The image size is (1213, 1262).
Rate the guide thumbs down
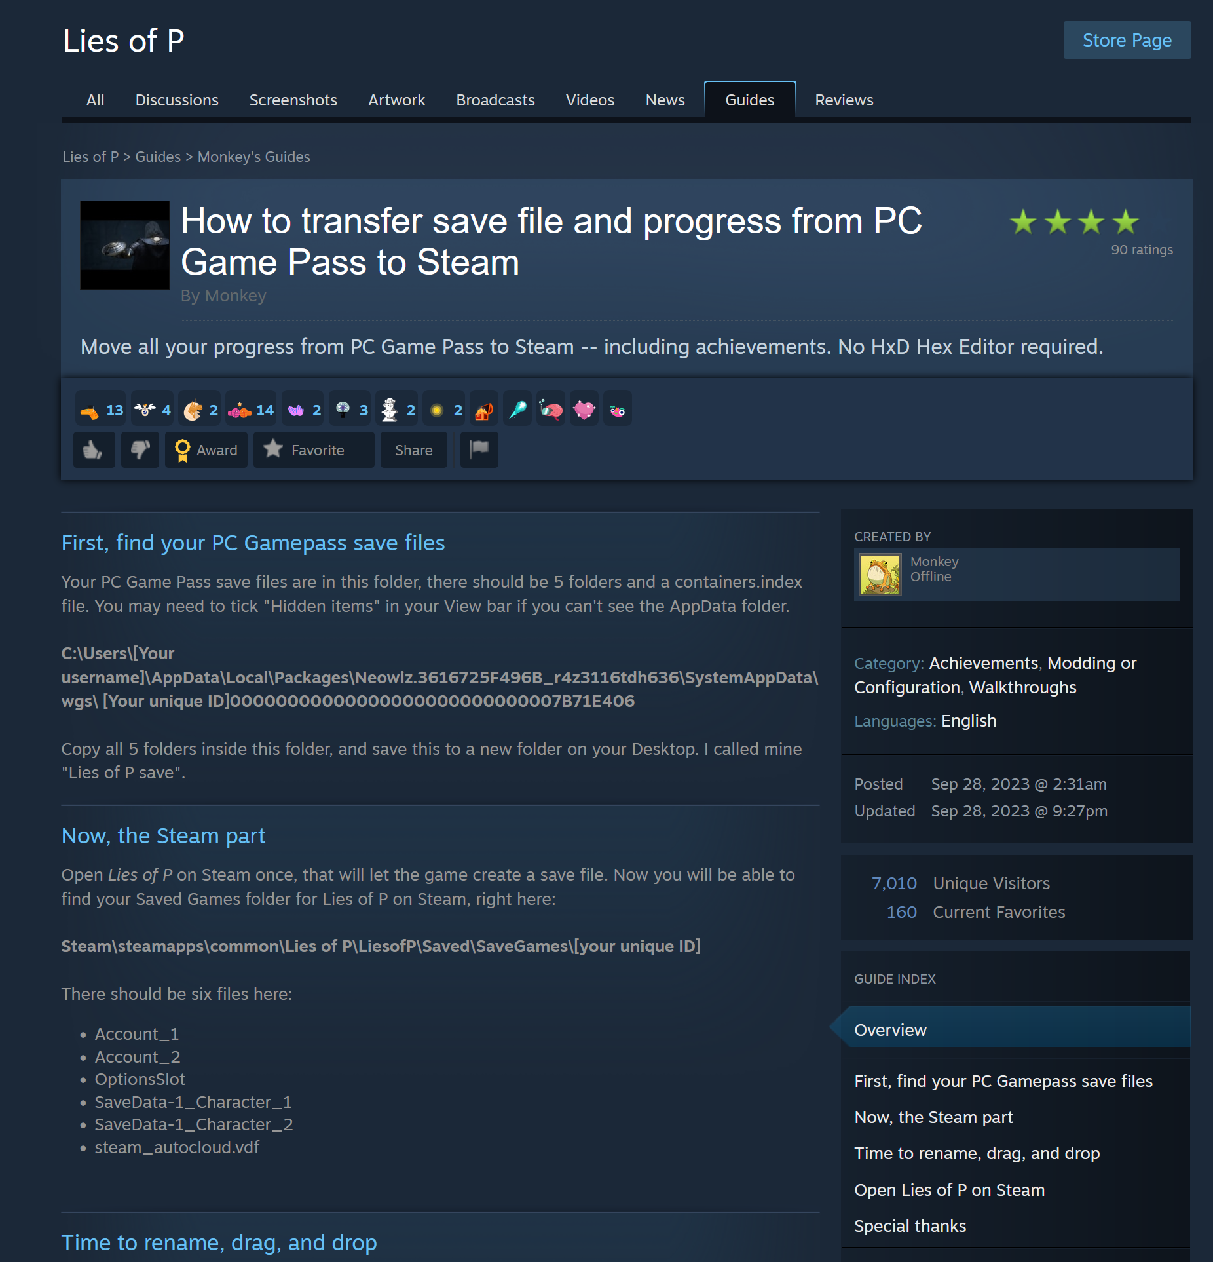pos(140,449)
